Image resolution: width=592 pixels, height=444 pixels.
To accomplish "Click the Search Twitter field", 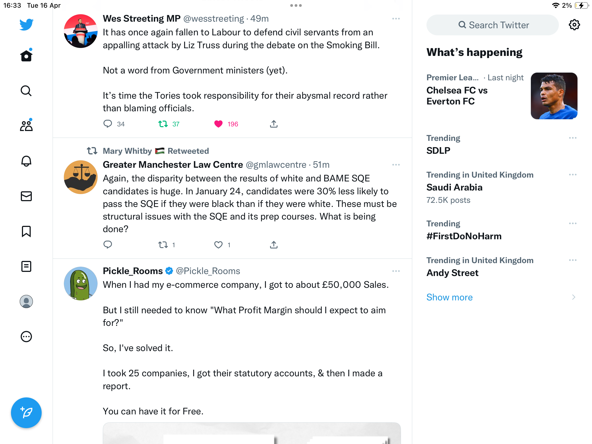I will 493,25.
